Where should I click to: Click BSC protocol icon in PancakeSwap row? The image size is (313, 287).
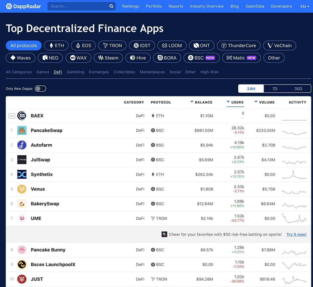click(153, 130)
